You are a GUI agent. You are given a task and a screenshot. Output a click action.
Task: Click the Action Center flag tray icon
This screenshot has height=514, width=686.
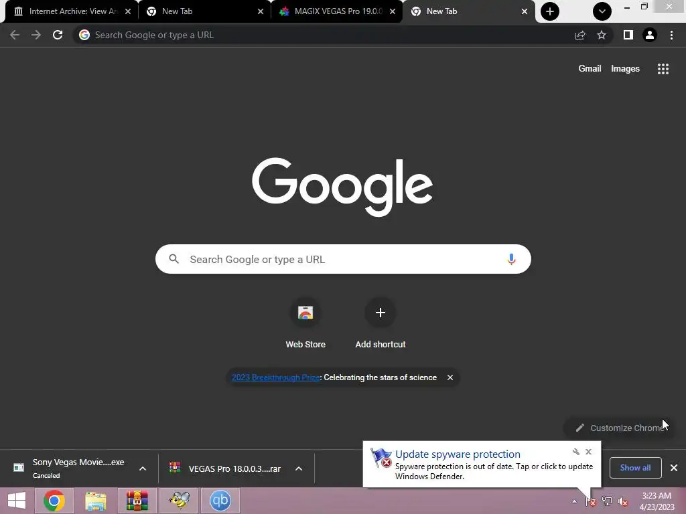pyautogui.click(x=591, y=501)
